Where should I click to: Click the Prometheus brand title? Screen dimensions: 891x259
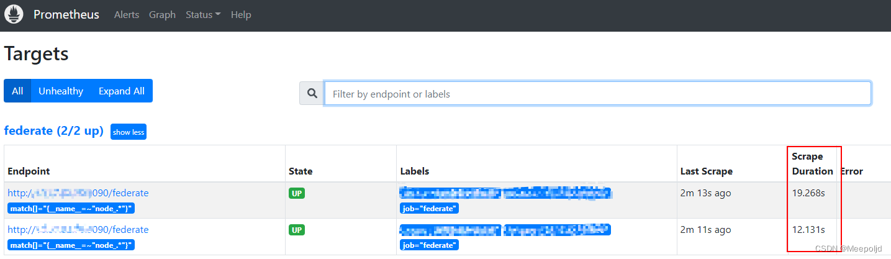(66, 15)
